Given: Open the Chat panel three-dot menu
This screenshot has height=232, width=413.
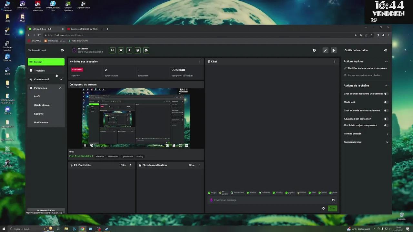Looking at the screenshot, I should 335,62.
